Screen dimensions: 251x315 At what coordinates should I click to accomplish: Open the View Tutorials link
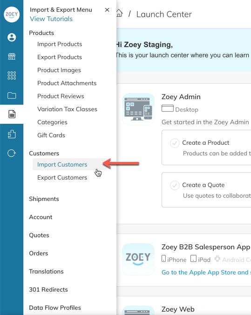pyautogui.click(x=51, y=19)
